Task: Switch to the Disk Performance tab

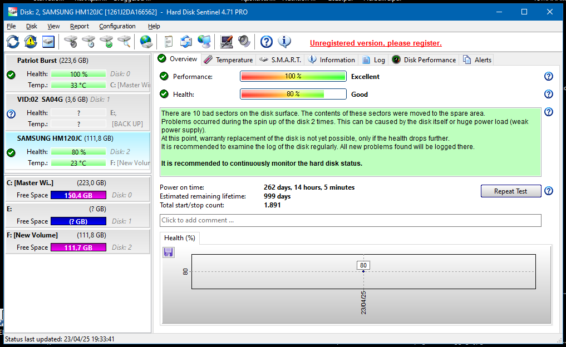Action: (x=424, y=60)
